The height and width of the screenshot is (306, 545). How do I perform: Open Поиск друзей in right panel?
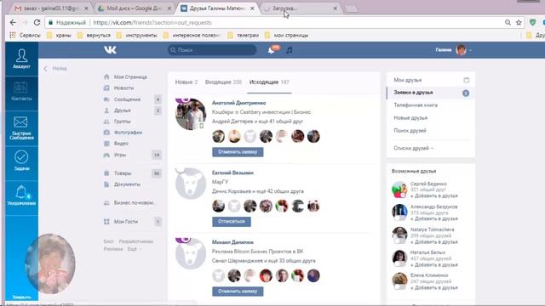click(x=410, y=130)
